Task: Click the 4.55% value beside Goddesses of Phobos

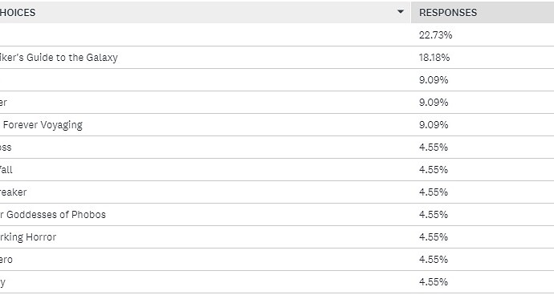Action: (434, 215)
